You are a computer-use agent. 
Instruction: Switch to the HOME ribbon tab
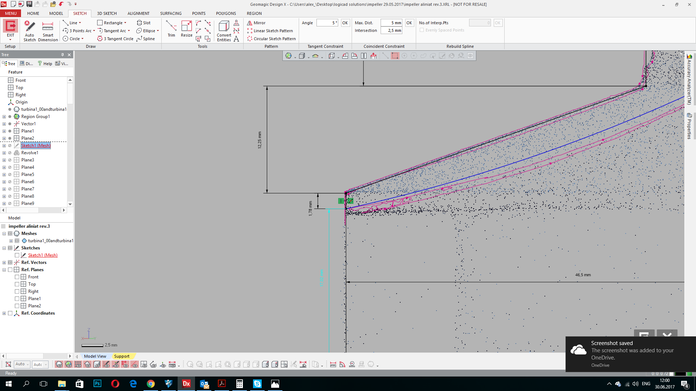click(x=33, y=13)
